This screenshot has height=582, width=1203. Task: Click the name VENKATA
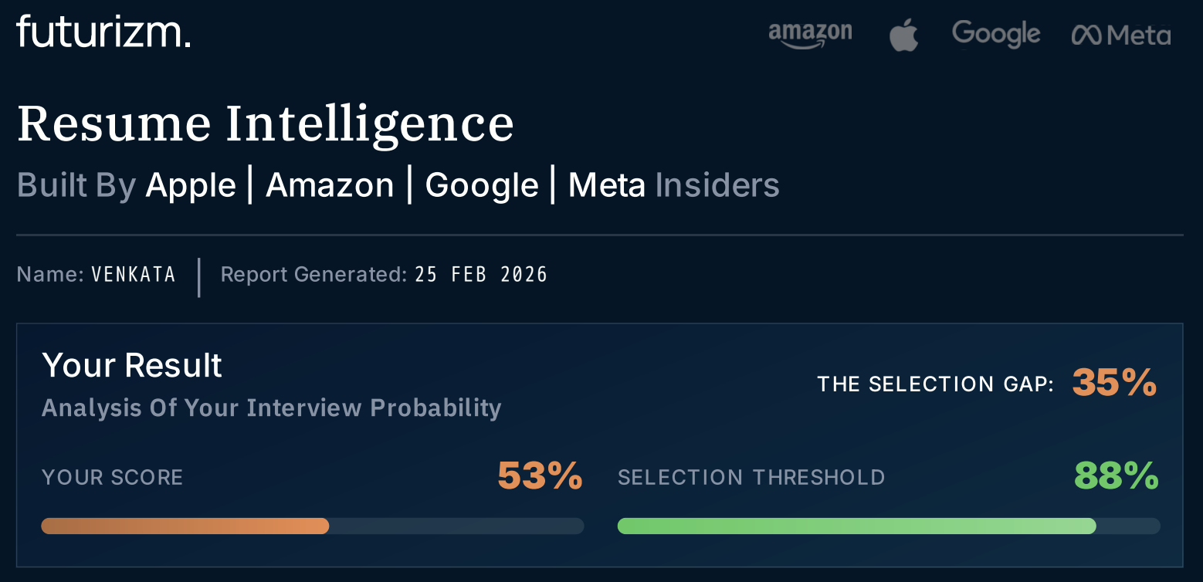(x=134, y=275)
